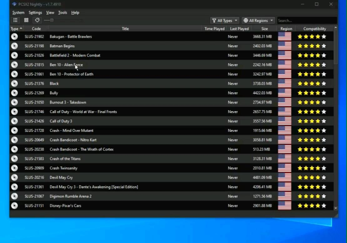Image resolution: width=347 pixels, height=243 pixels.
Task: Click the Search input field
Action: (x=306, y=21)
